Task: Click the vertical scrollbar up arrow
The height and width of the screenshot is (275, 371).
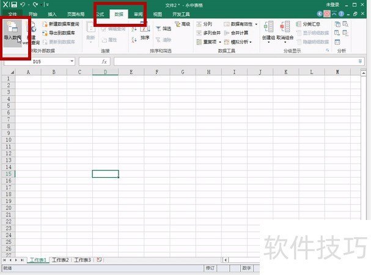Action: [x=364, y=73]
